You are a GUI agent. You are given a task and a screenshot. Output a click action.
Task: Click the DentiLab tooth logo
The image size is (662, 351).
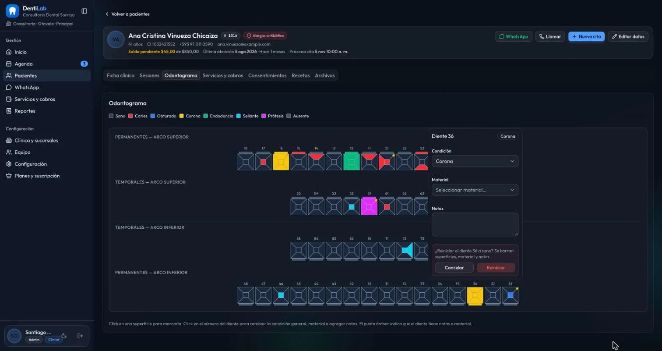[12, 11]
